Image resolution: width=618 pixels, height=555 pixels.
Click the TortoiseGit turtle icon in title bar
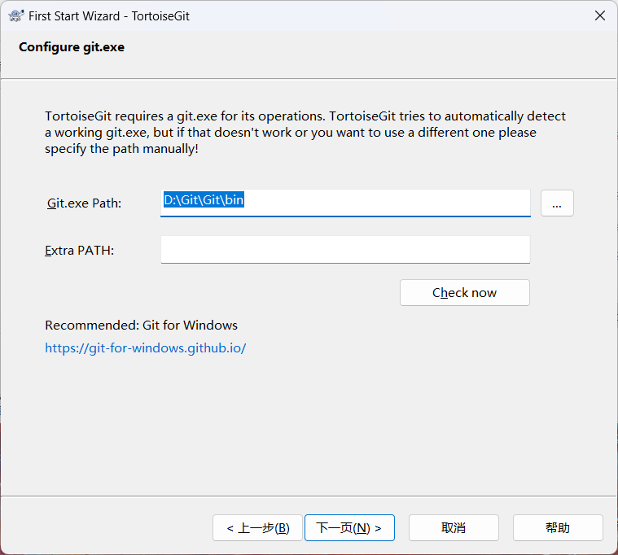point(15,15)
